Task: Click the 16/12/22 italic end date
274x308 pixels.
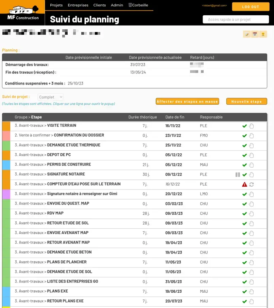Action: pyautogui.click(x=172, y=184)
